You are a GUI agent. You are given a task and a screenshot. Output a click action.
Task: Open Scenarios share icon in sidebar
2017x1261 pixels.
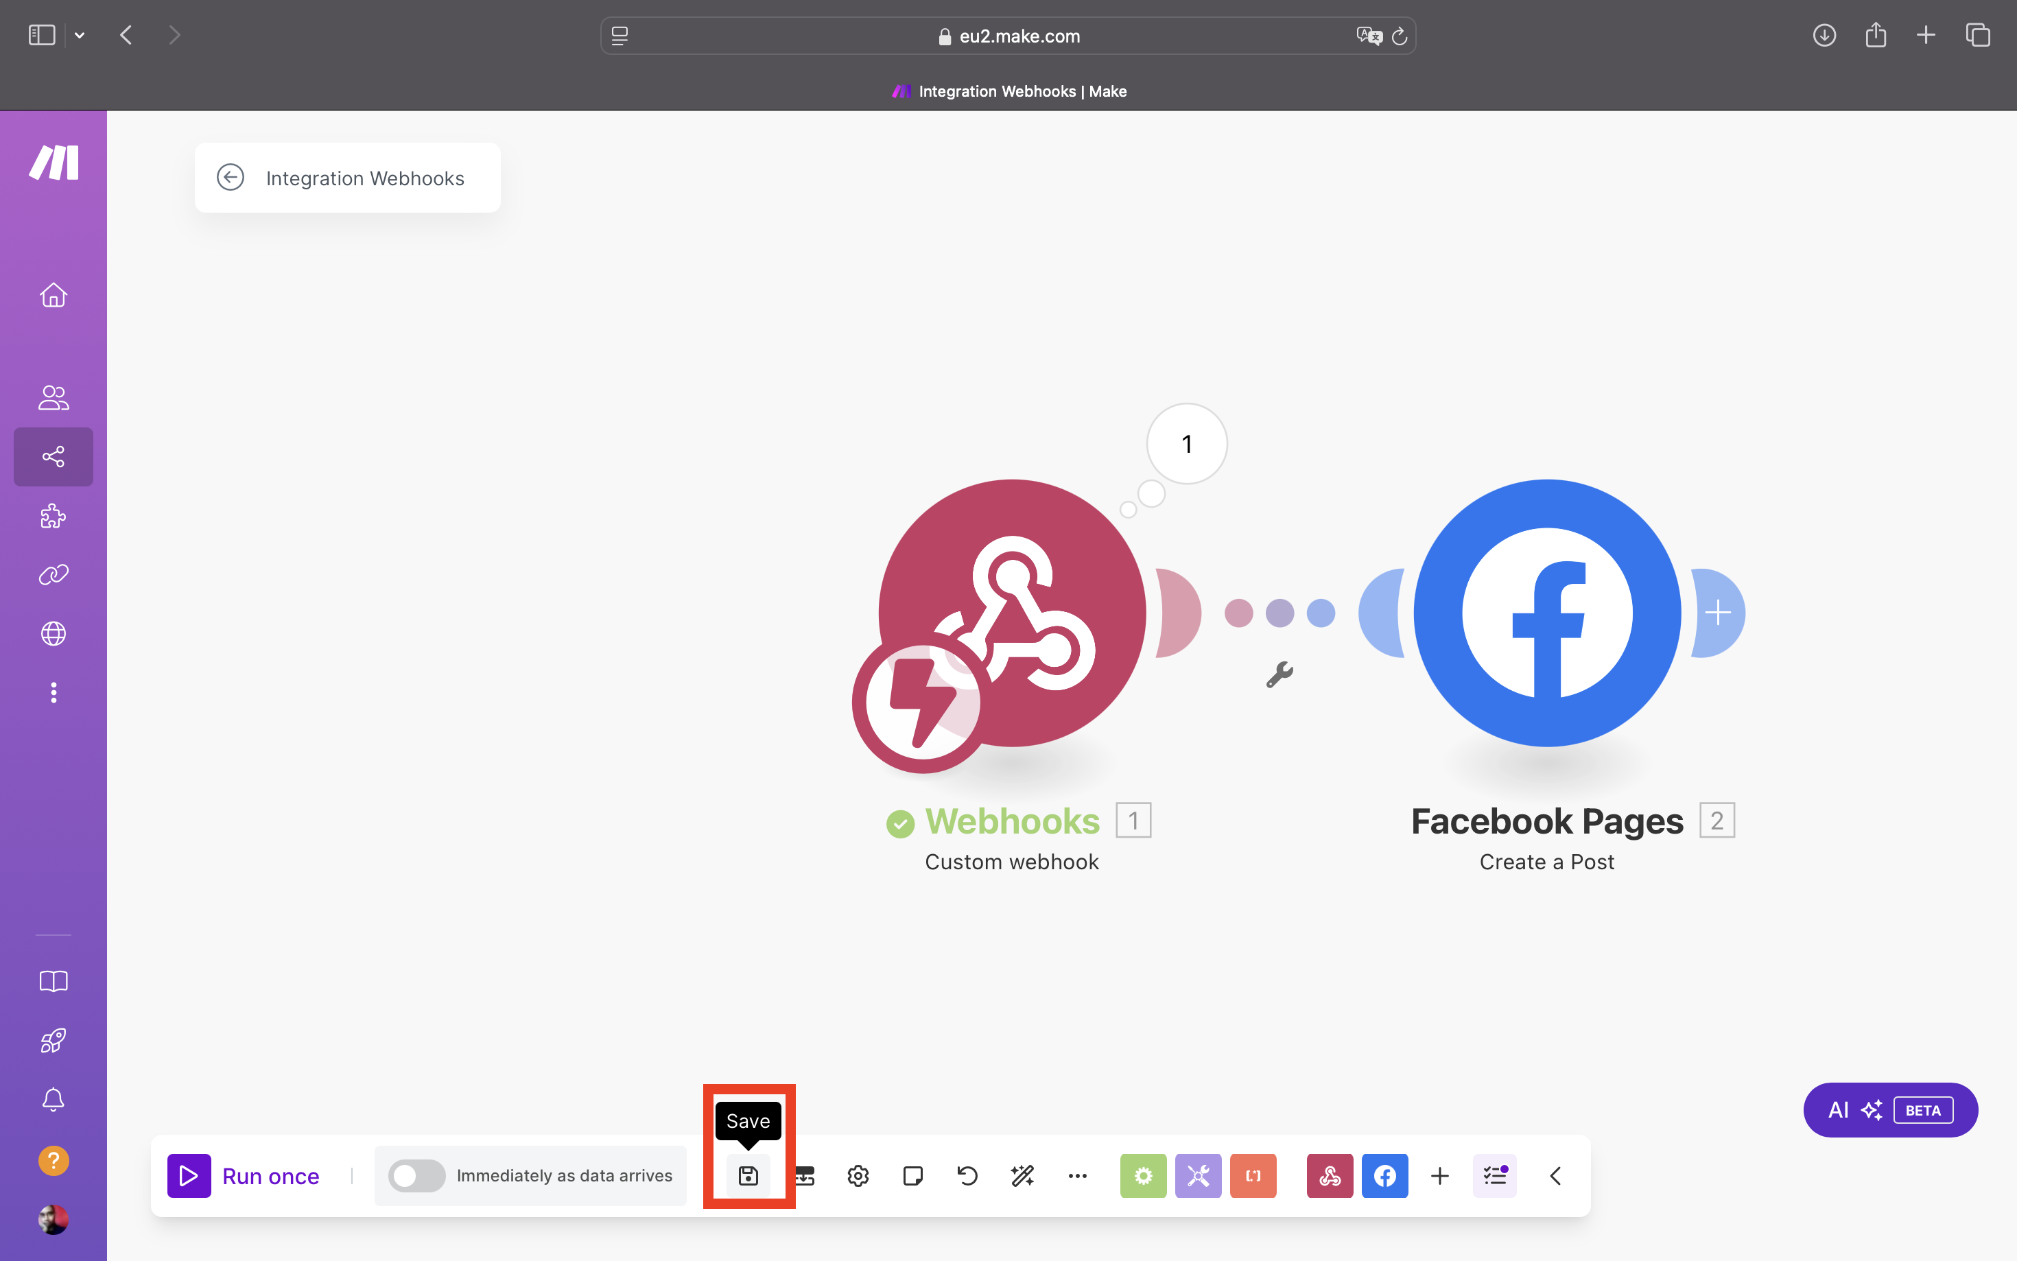[54, 457]
